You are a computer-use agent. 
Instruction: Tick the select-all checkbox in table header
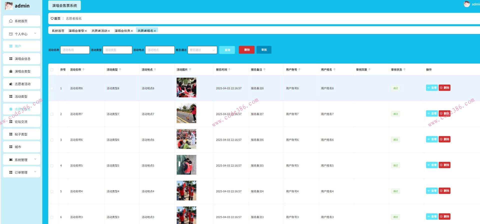tap(52, 70)
